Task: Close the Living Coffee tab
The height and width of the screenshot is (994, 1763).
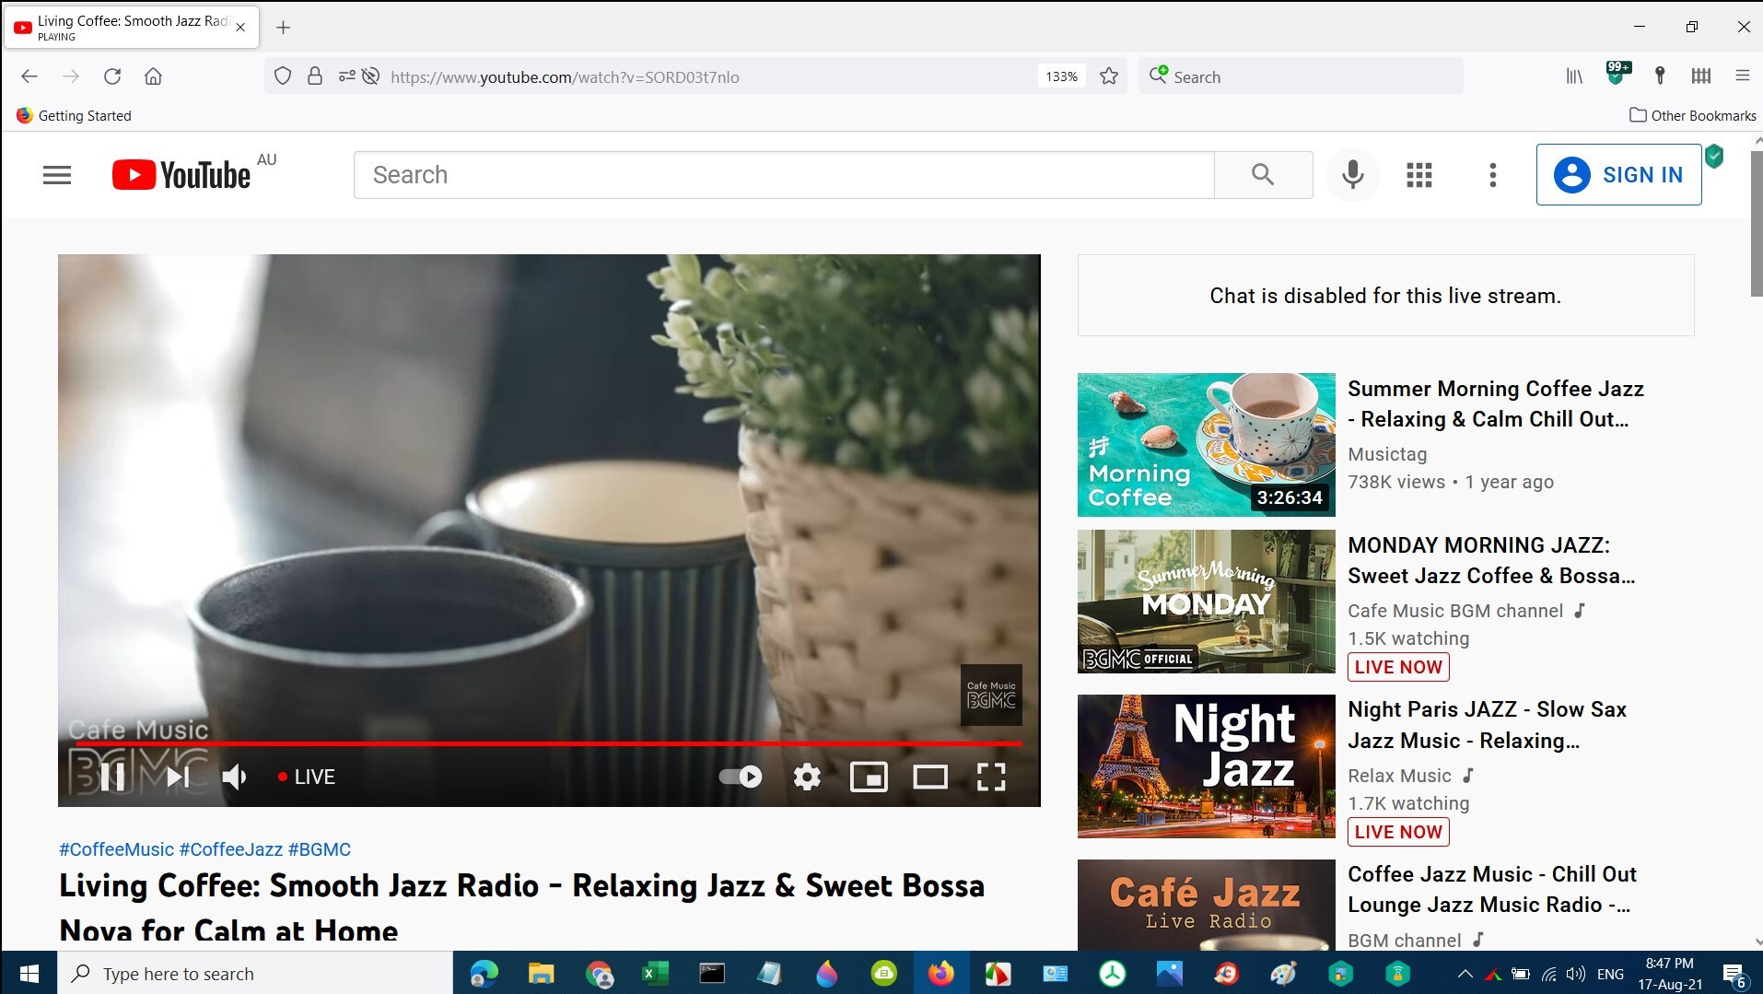Action: (240, 28)
